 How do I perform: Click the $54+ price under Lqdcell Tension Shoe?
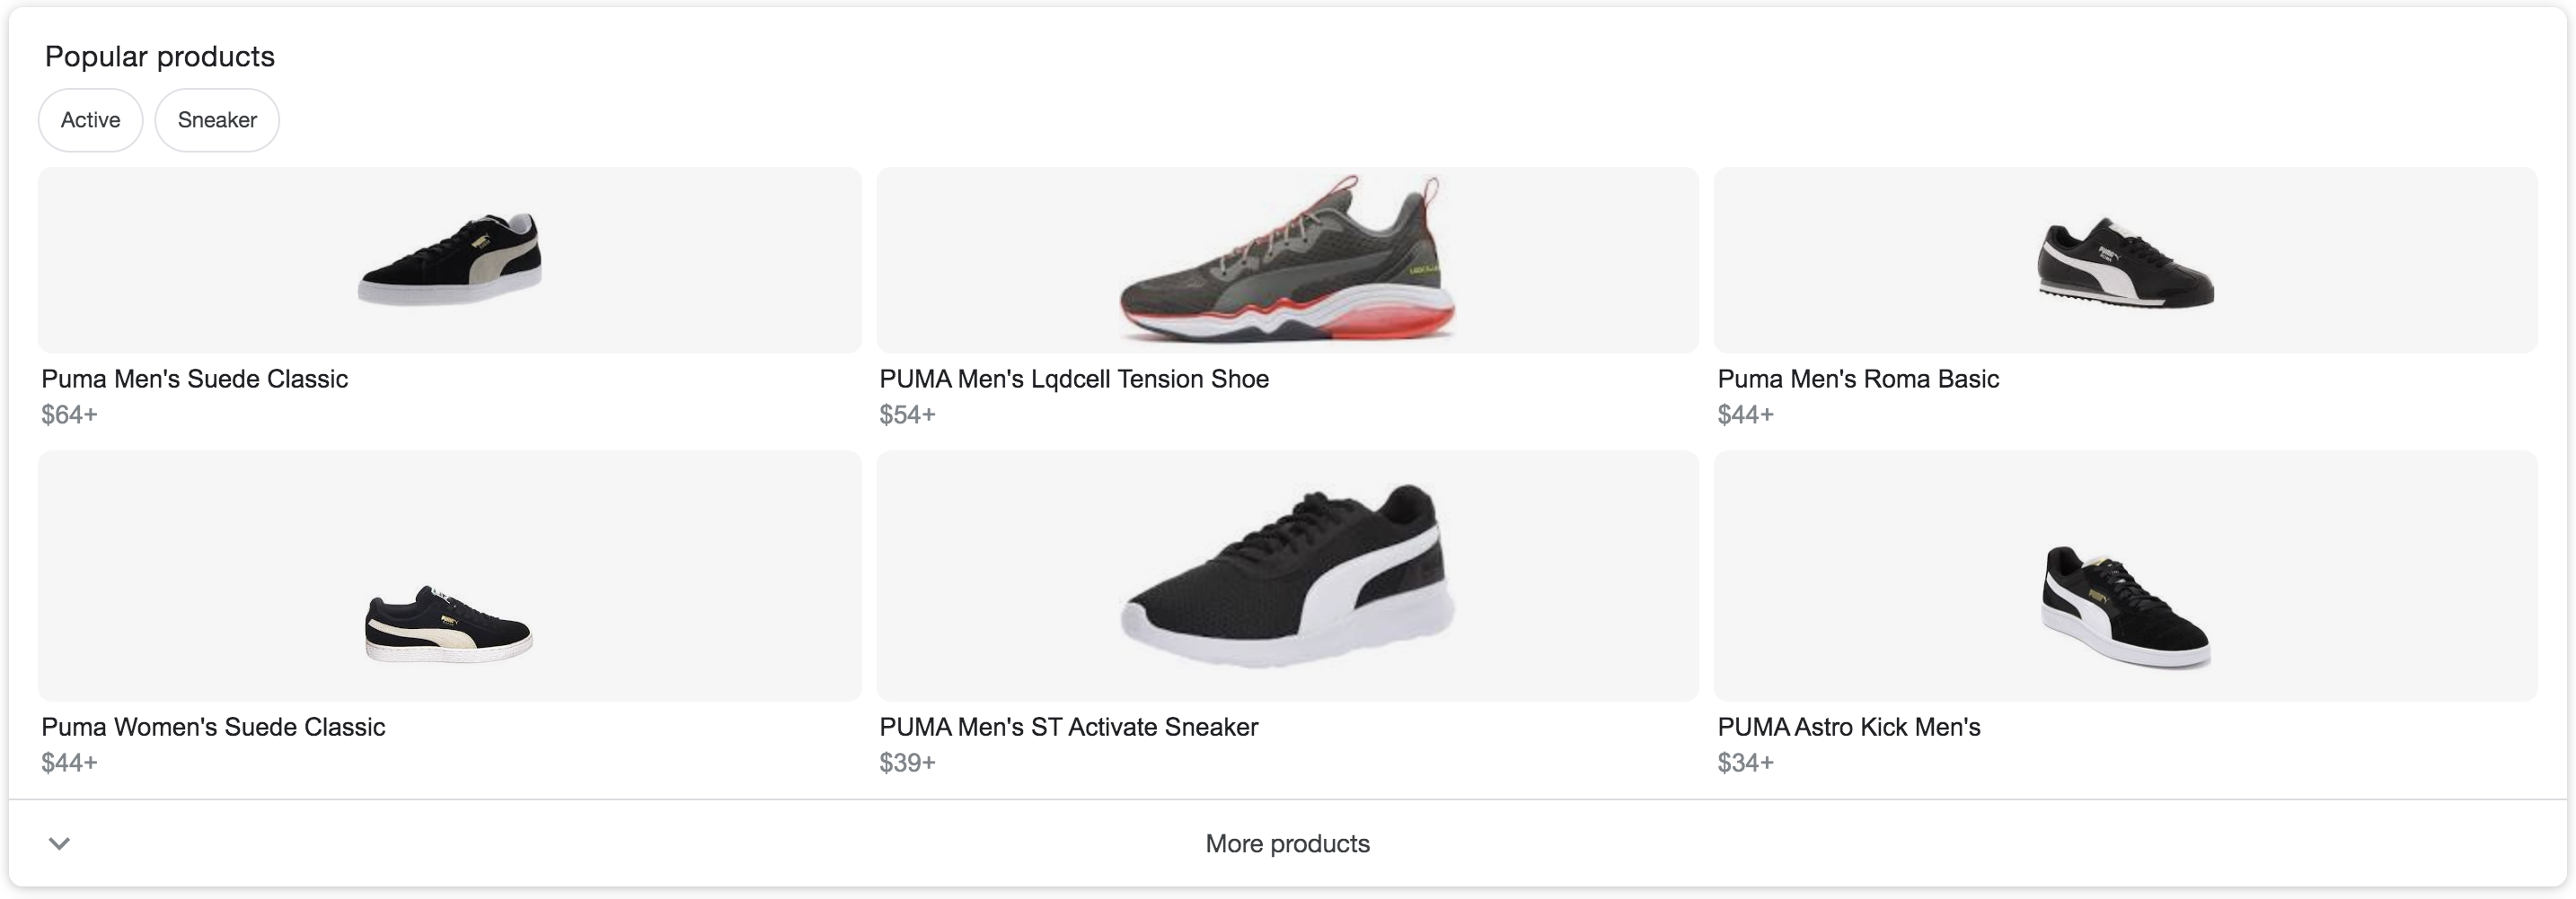[x=907, y=415]
